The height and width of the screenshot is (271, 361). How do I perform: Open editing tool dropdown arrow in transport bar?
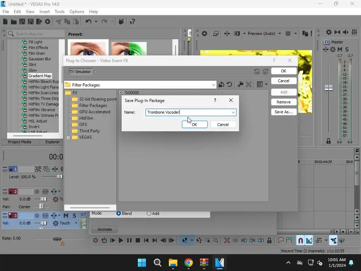[x=192, y=241]
